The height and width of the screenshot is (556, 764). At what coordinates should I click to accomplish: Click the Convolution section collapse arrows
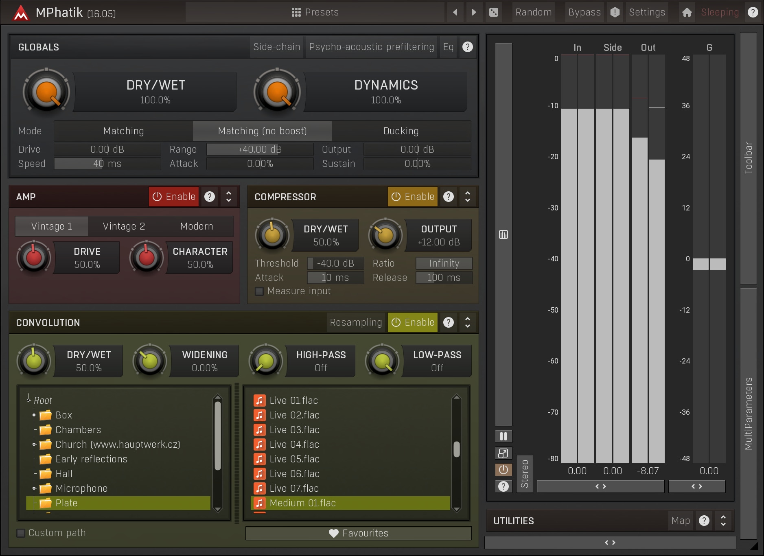tap(468, 323)
